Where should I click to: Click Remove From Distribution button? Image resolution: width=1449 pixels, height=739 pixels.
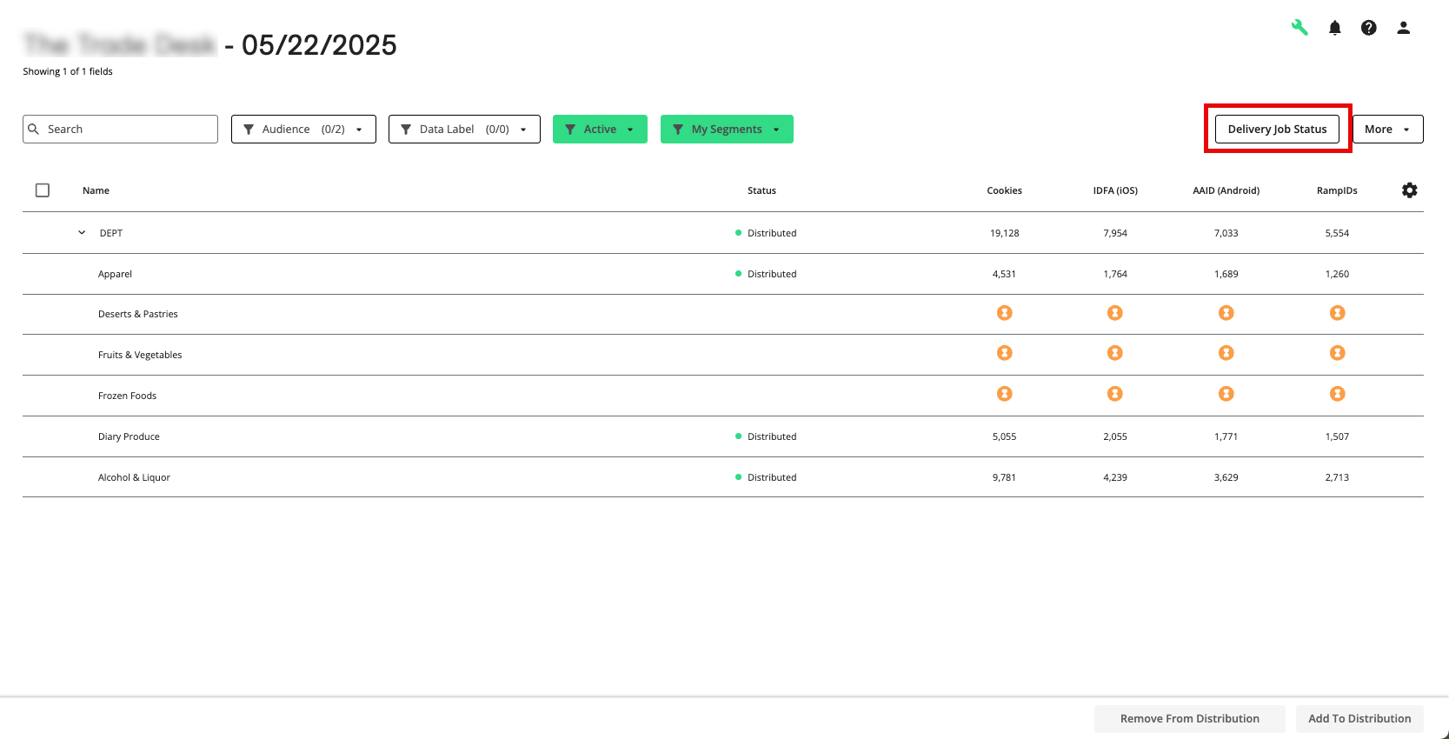[1189, 719]
